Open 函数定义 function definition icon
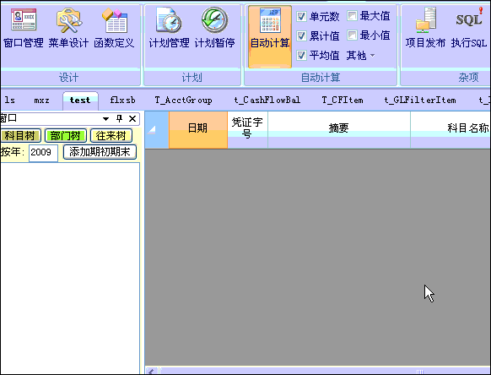This screenshot has height=375, width=491. 114,28
